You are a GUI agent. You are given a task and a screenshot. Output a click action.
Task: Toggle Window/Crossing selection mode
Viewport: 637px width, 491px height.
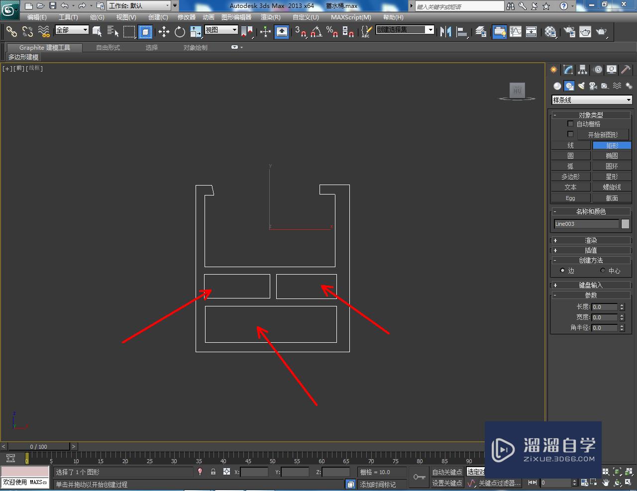tap(145, 32)
